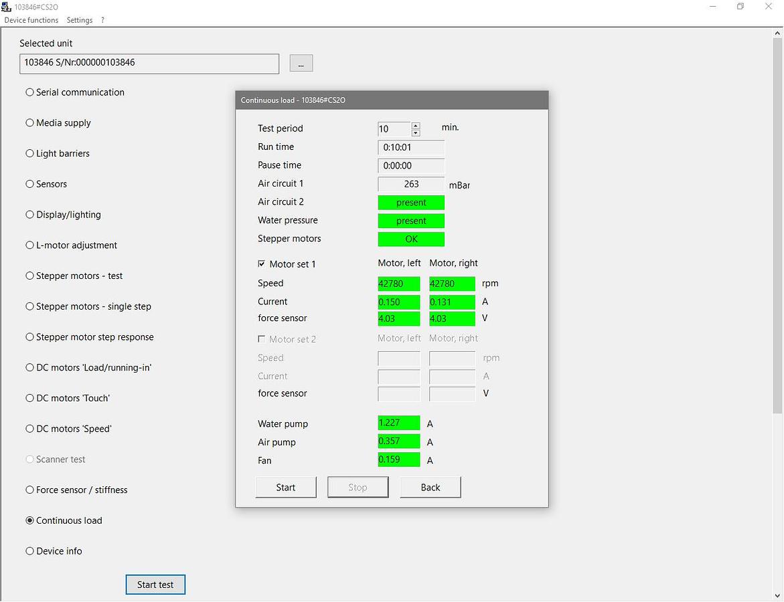Decrease test period with down arrow
Screen dimensions: 784x602
click(416, 132)
